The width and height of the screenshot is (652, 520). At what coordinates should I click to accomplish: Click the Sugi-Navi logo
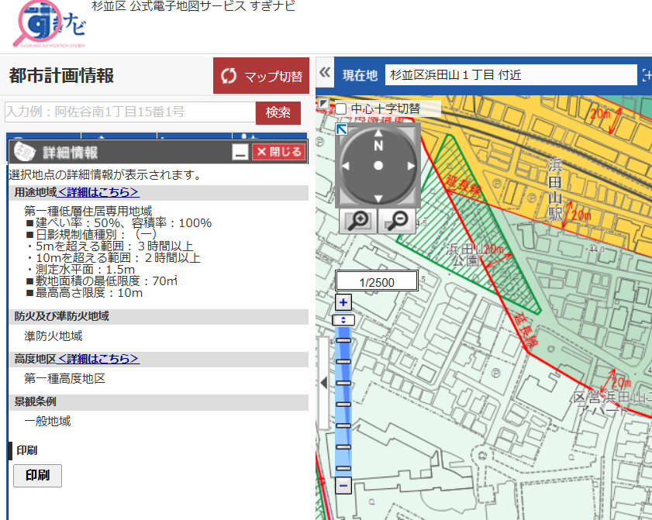(x=50, y=25)
